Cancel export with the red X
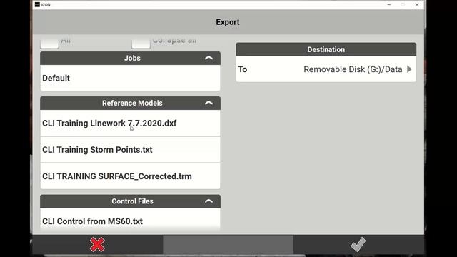457x257 pixels. pyautogui.click(x=97, y=244)
